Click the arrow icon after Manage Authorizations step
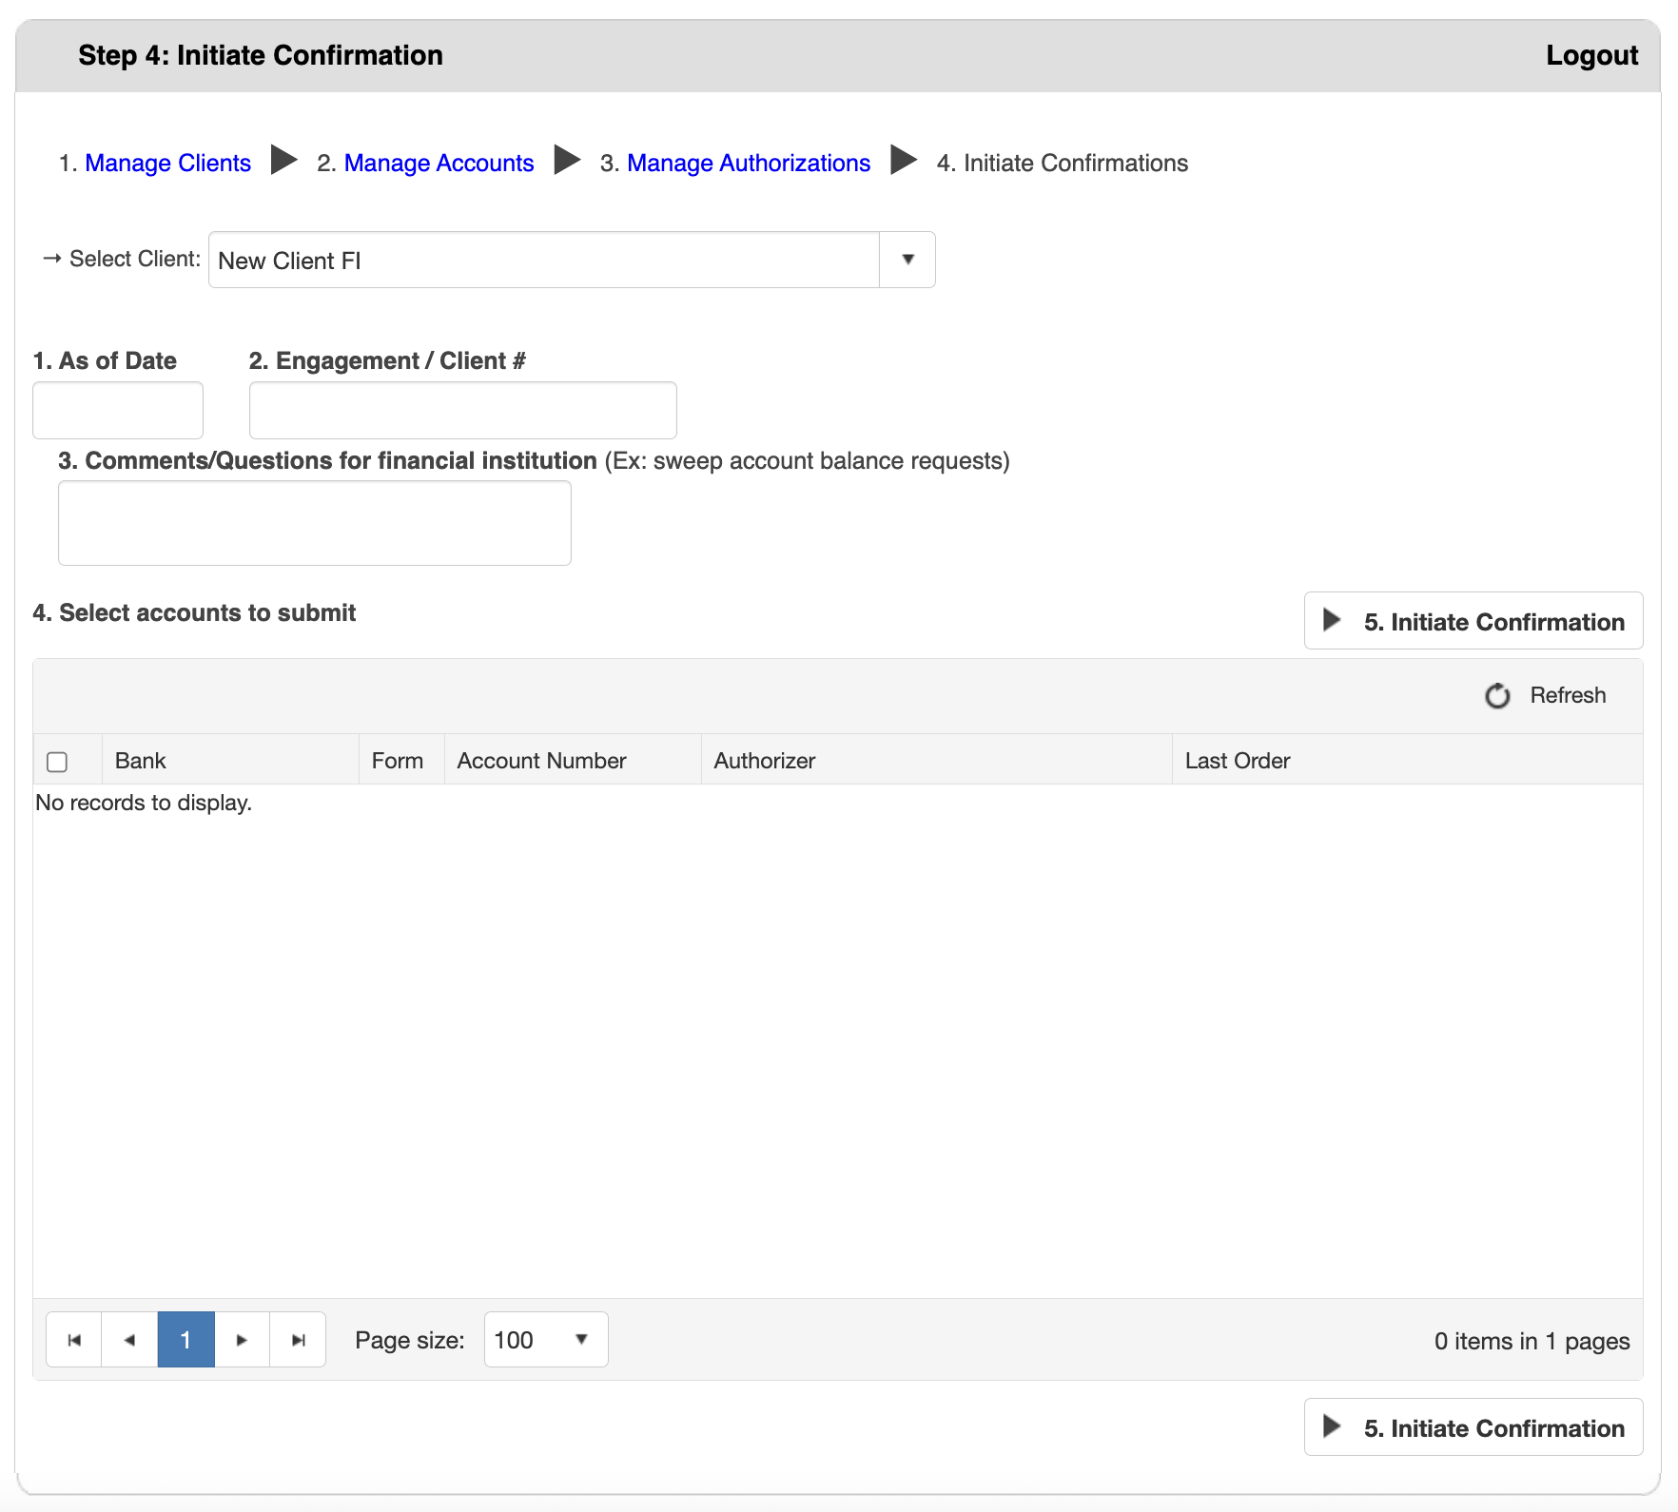Screen dimensions: 1678x1512 901,162
